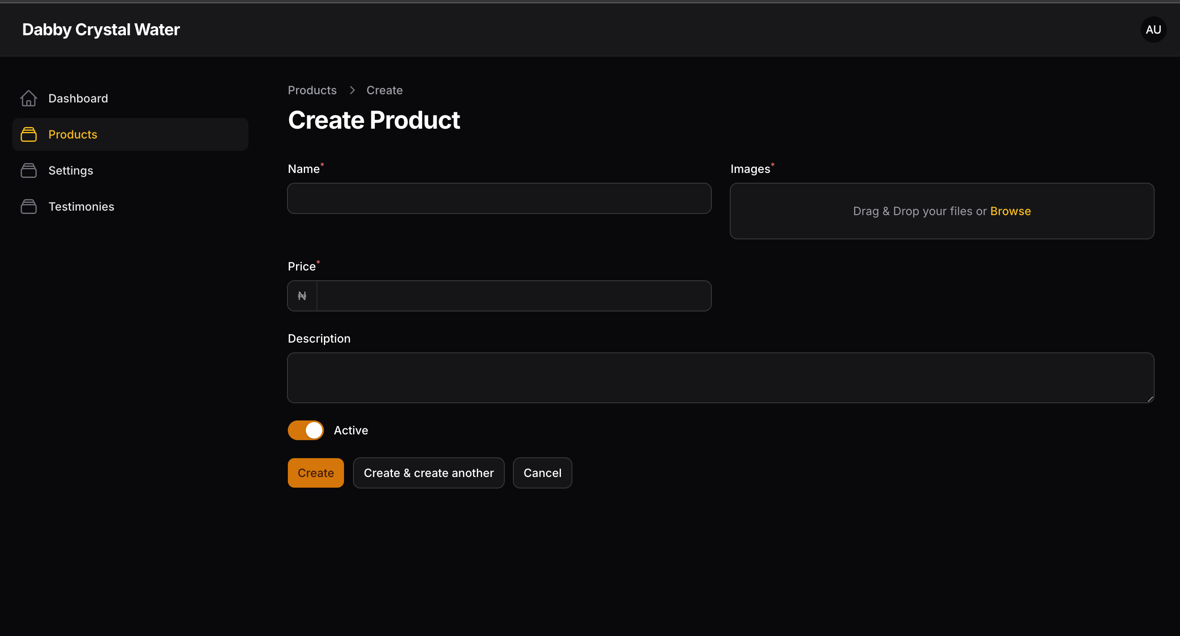Select Products in the sidebar

click(130, 135)
